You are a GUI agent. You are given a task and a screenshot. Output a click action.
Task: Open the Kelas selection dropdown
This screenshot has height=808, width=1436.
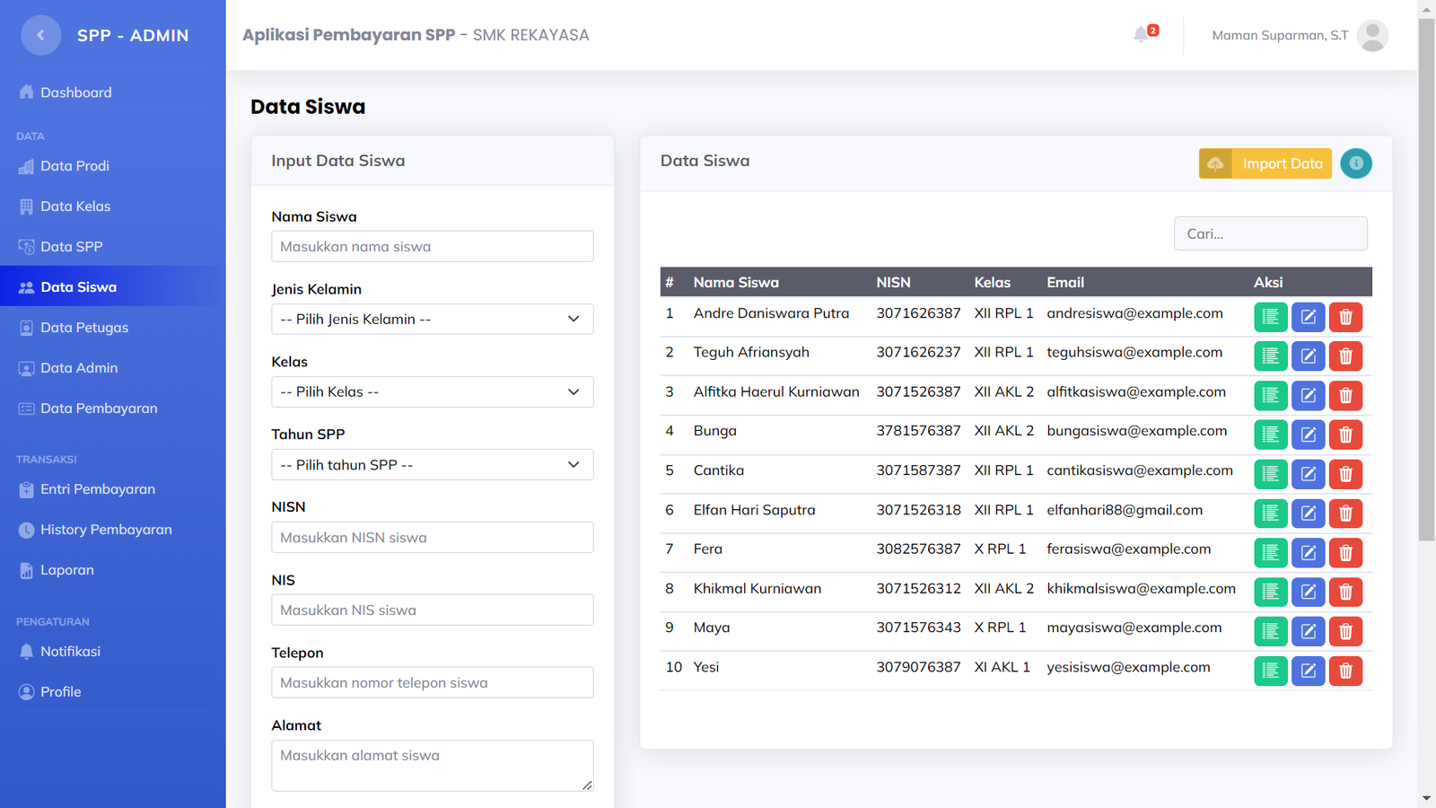[x=432, y=392]
